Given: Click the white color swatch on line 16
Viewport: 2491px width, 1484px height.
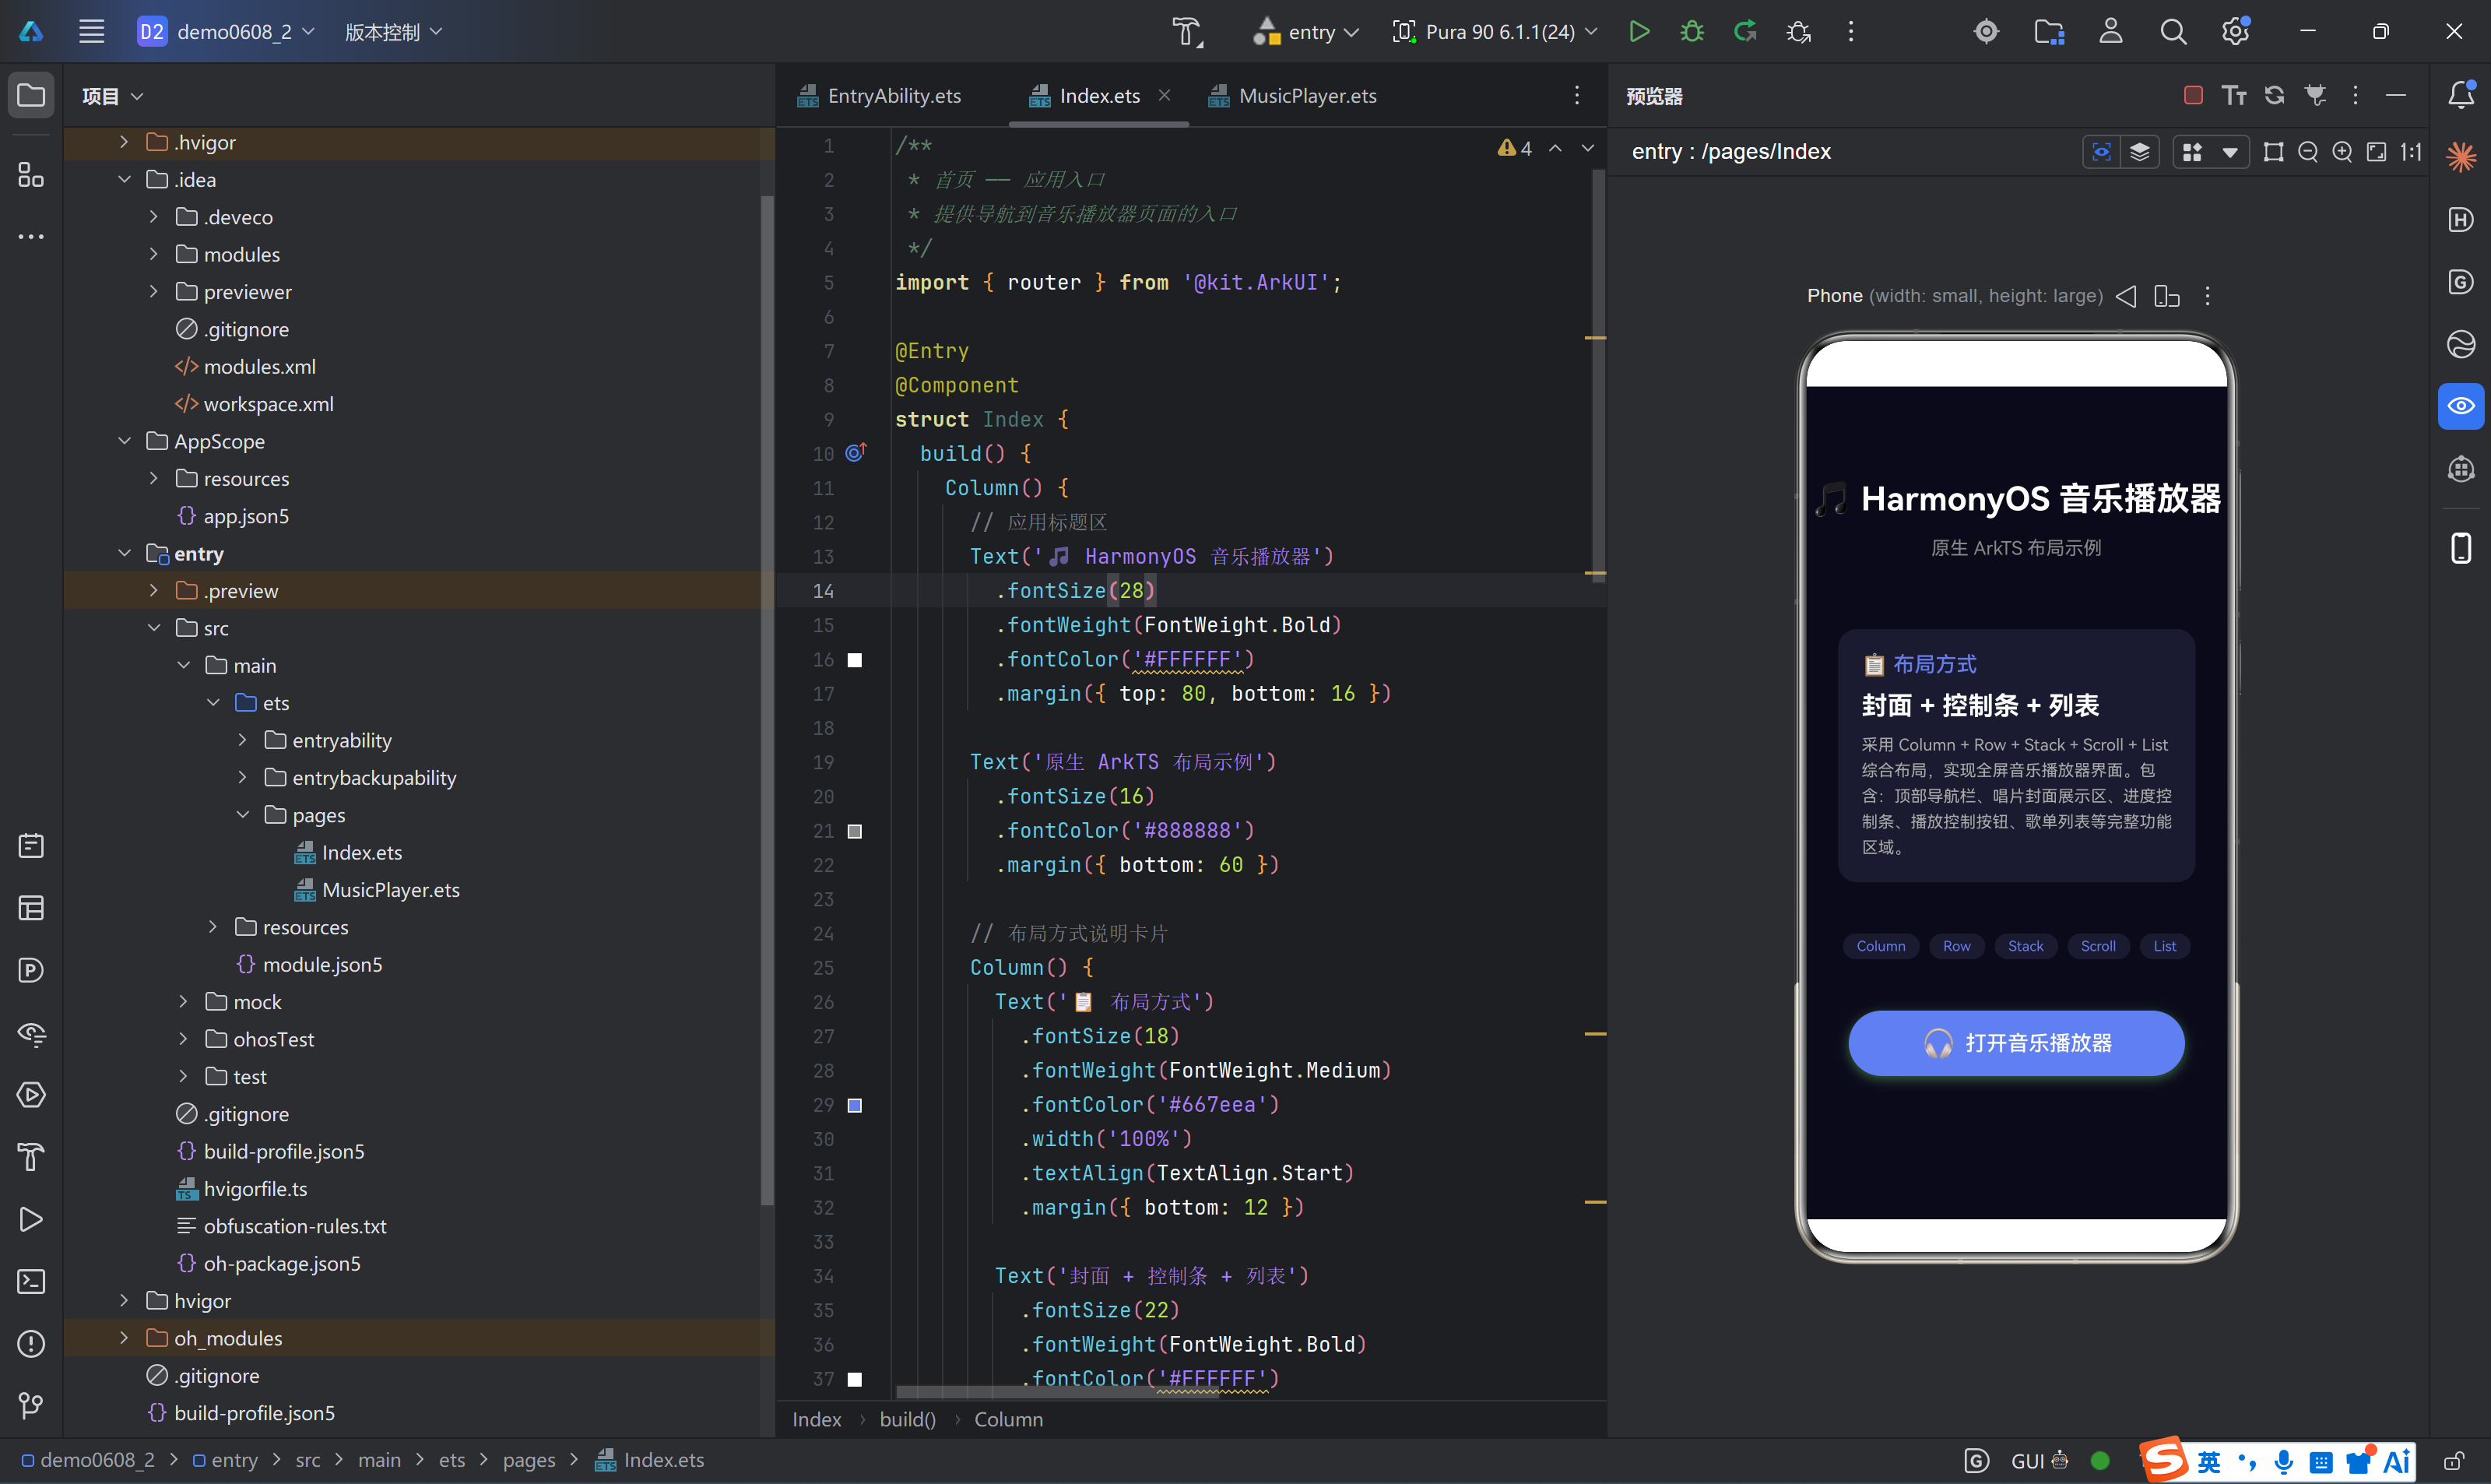Looking at the screenshot, I should 855,660.
